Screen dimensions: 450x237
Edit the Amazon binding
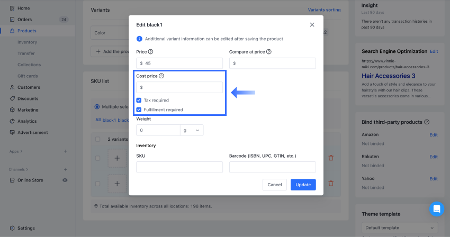click(434, 135)
